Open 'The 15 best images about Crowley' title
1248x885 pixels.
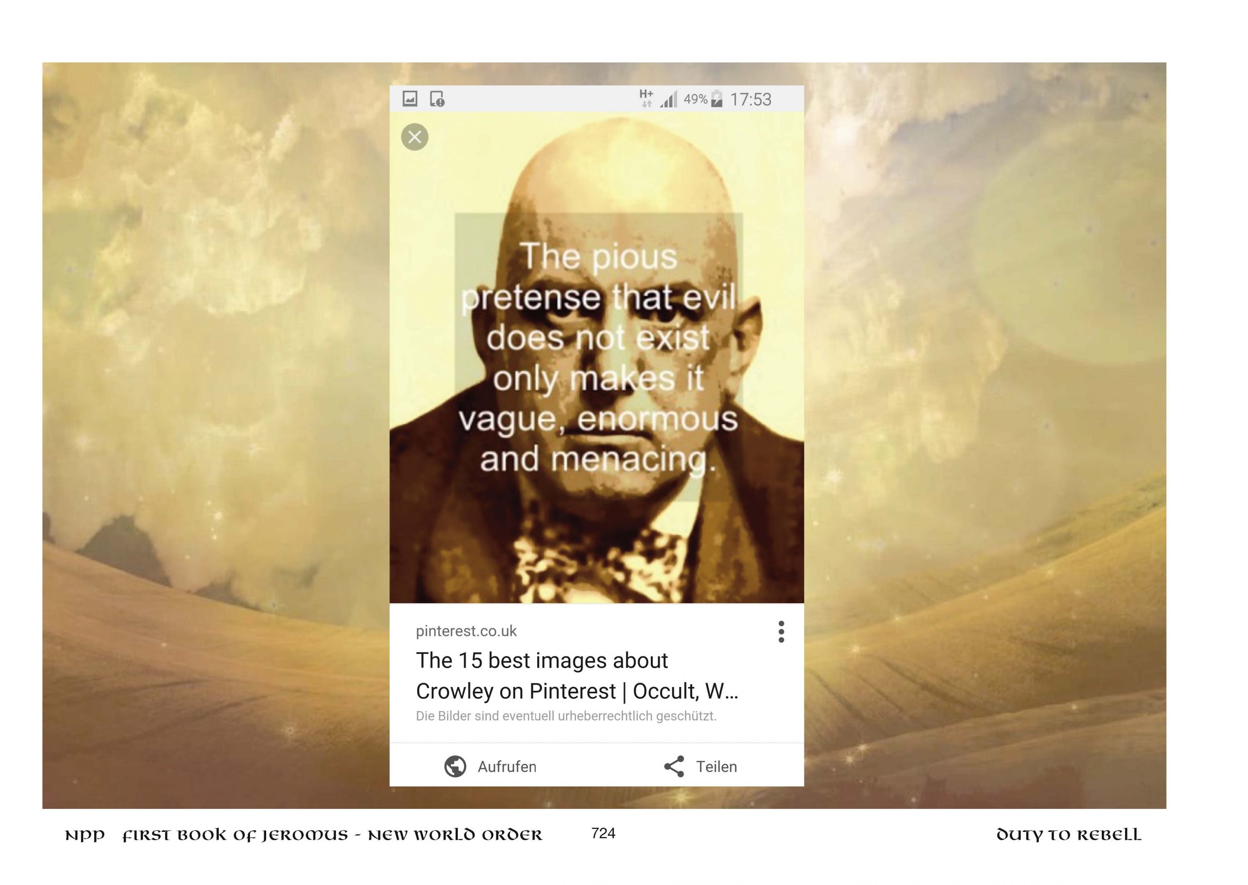pos(577,676)
